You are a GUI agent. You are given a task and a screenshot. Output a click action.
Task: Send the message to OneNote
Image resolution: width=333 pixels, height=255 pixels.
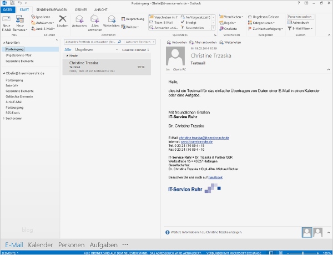(228, 29)
